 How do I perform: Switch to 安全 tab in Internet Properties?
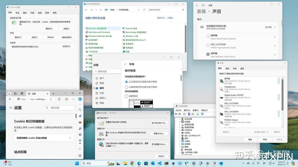pyautogui.click(x=17, y=13)
